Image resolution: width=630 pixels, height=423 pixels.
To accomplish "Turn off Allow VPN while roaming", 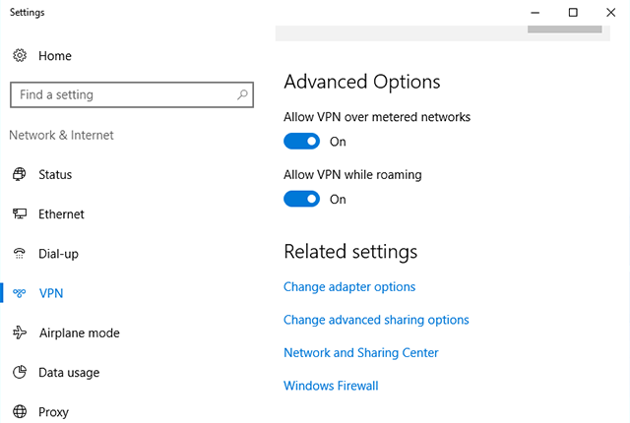I will [x=302, y=199].
